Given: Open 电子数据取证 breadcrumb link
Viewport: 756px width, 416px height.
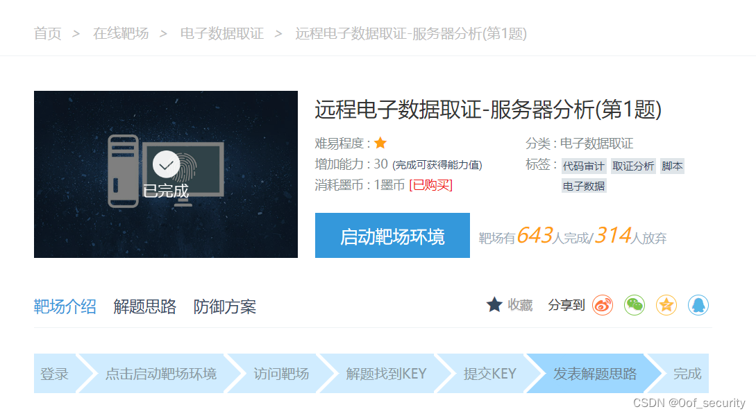Looking at the screenshot, I should point(221,34).
